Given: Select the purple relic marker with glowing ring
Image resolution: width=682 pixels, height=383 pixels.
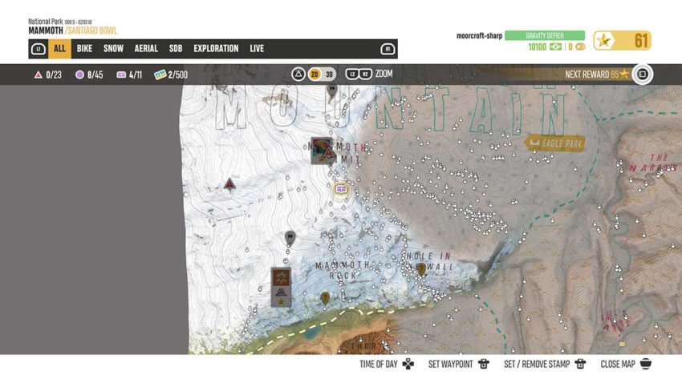Looking at the screenshot, I should coord(342,189).
